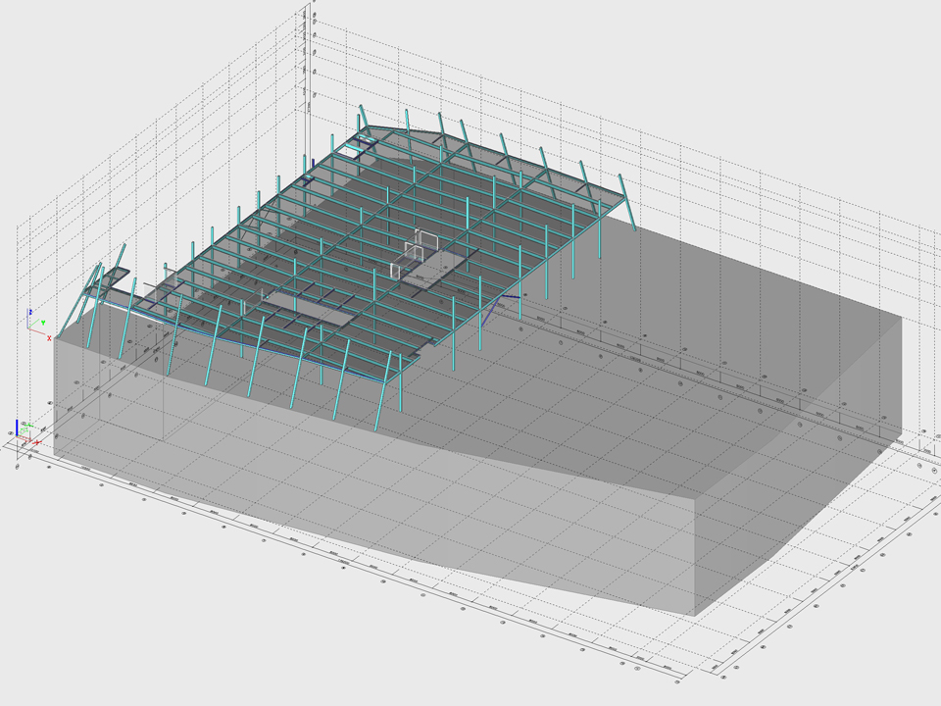Image resolution: width=941 pixels, height=706 pixels.
Task: Select the front vertical face of gray solid
Action: click(372, 510)
